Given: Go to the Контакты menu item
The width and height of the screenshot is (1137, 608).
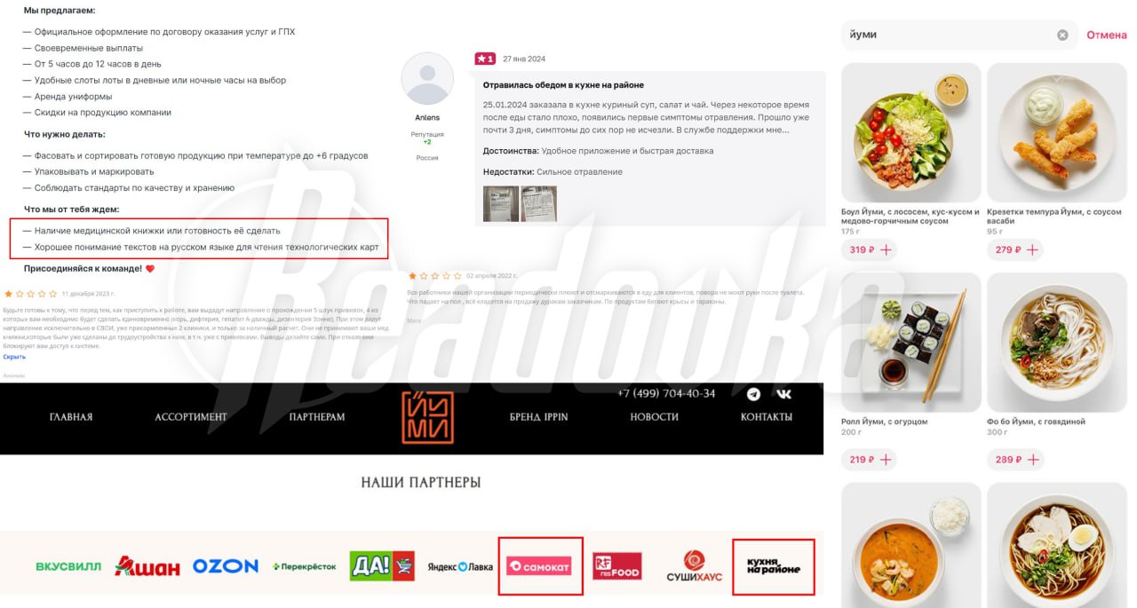Looking at the screenshot, I should 767,417.
